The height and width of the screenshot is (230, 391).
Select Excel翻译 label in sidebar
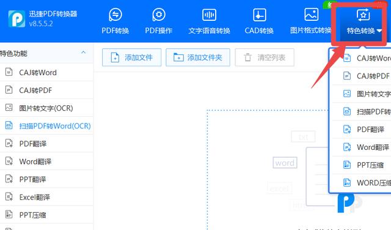35,198
